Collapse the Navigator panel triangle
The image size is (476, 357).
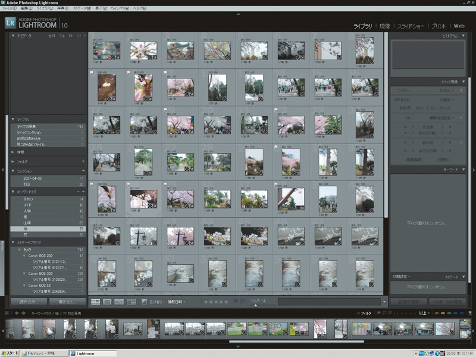pyautogui.click(x=13, y=36)
